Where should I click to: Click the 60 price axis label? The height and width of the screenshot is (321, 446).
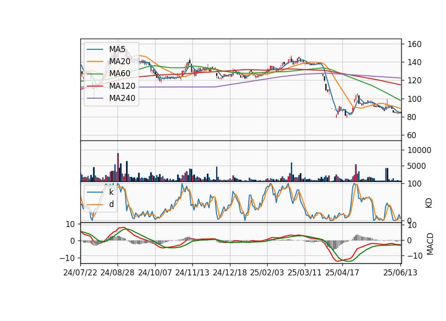(412, 135)
